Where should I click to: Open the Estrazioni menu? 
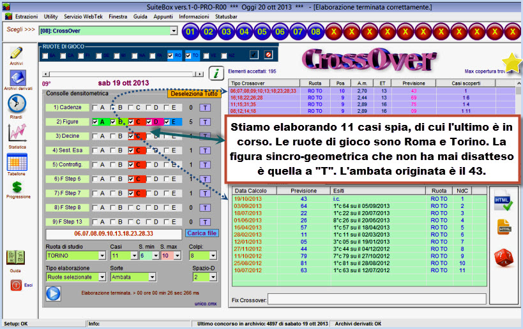[26, 16]
